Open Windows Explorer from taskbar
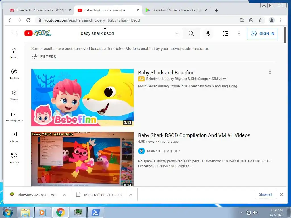Image resolution: width=291 pixels, height=218 pixels. [25, 212]
